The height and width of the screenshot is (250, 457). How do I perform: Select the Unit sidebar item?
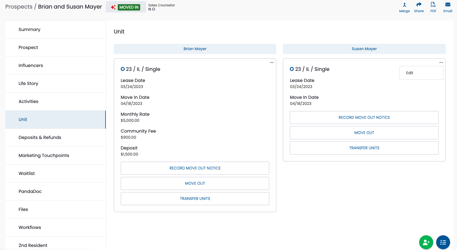pyautogui.click(x=56, y=120)
